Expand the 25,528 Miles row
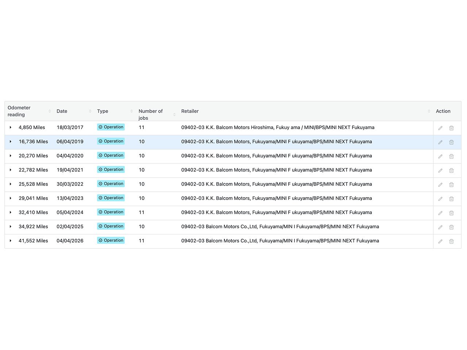 point(11,184)
